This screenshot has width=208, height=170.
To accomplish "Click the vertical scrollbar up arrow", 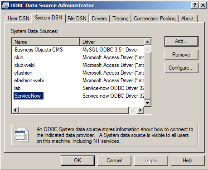I will [x=148, y=42].
